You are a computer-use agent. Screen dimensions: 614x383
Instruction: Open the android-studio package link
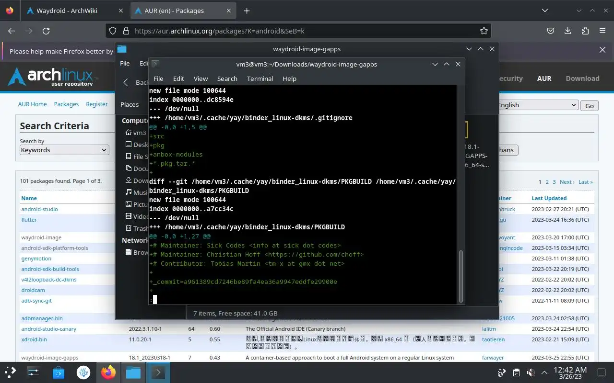[x=39, y=209]
